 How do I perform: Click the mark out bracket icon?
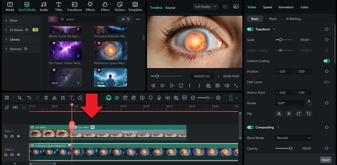[199, 86]
